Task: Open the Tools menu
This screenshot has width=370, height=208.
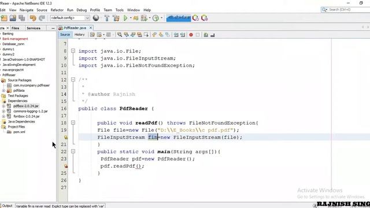Action: click(x=120, y=10)
